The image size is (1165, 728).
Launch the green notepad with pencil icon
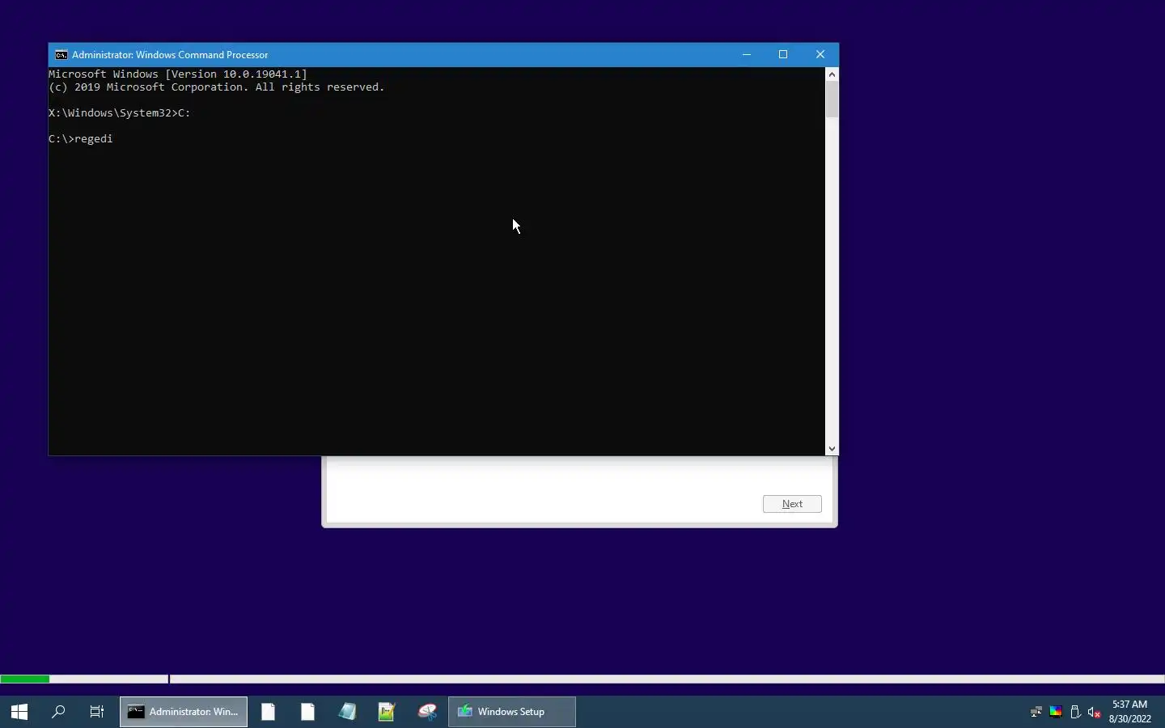(388, 712)
